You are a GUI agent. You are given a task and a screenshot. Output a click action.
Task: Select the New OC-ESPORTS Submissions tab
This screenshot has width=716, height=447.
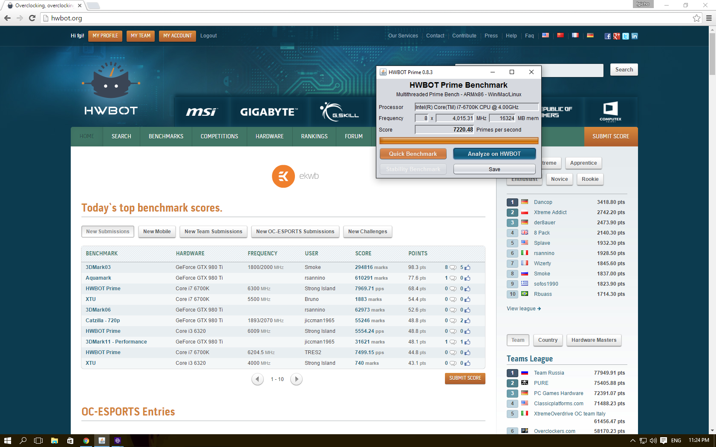295,232
